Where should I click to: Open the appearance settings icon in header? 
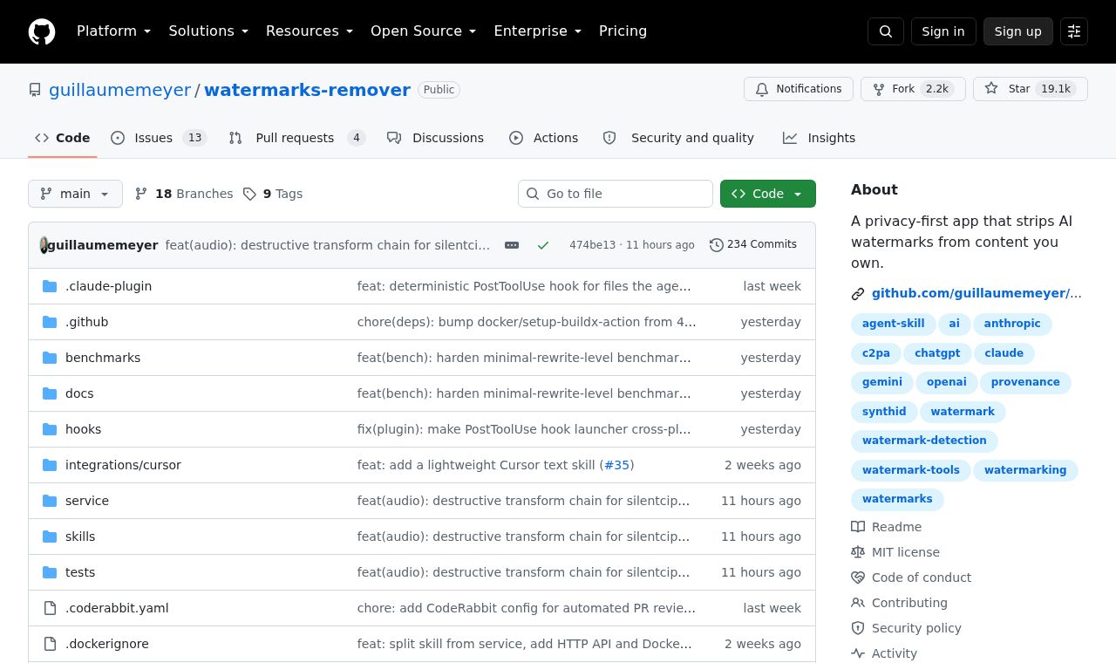coord(1074,31)
